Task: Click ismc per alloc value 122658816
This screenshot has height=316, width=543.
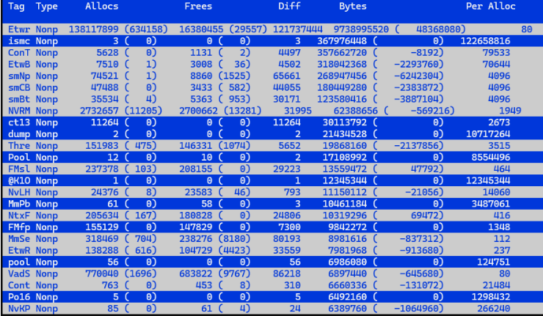Action: point(485,41)
